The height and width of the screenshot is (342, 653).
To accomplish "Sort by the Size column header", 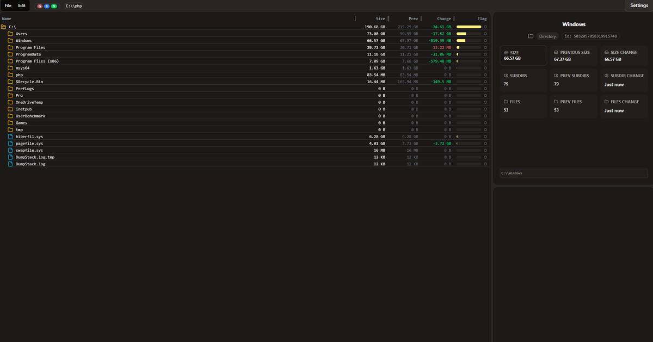I will point(380,18).
